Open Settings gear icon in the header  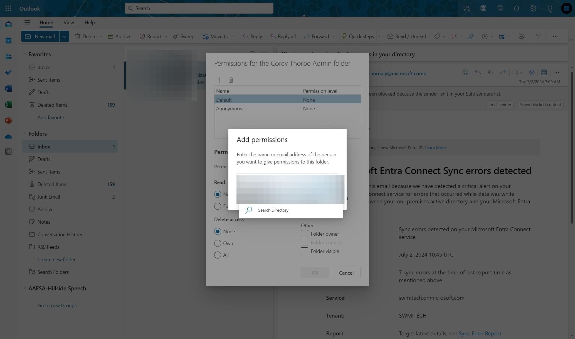pyautogui.click(x=533, y=8)
